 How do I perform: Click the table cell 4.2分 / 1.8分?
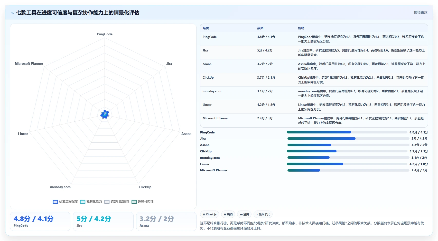(x=266, y=105)
